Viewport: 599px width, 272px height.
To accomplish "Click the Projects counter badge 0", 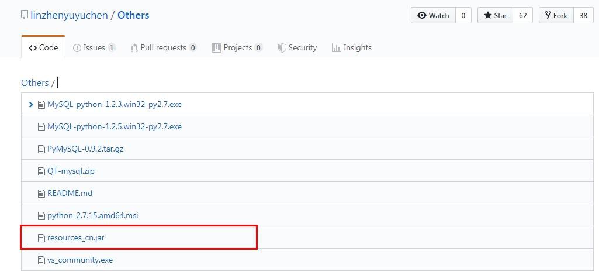I will (x=259, y=48).
